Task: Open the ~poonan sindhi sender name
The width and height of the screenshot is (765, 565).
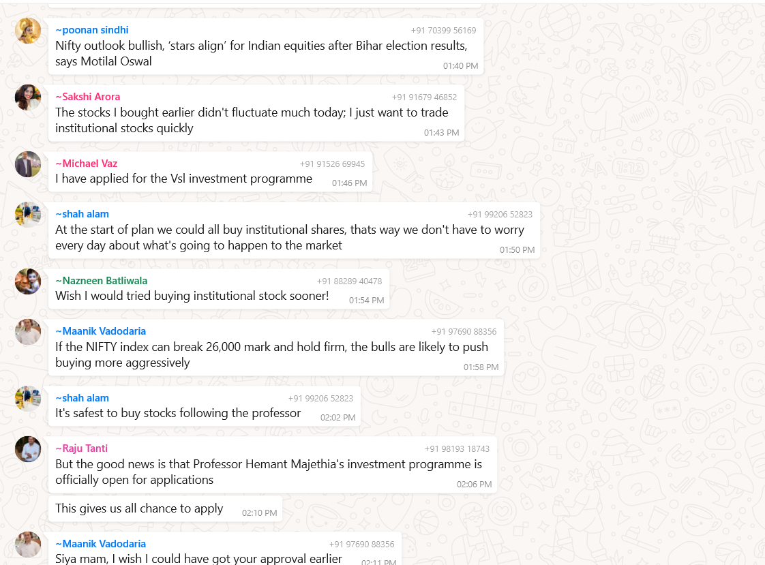Action: pyautogui.click(x=92, y=30)
